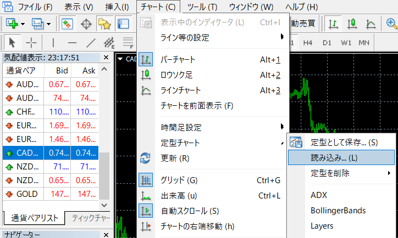The image size is (398, 238).
Task: Apply the Layers chart template
Action: click(x=341, y=226)
